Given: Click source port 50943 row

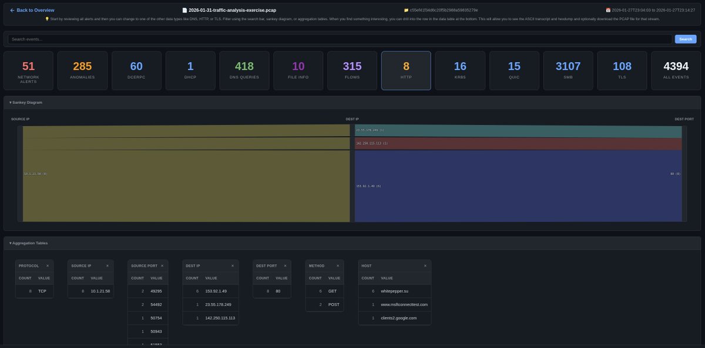Looking at the screenshot, I should 147,332.
